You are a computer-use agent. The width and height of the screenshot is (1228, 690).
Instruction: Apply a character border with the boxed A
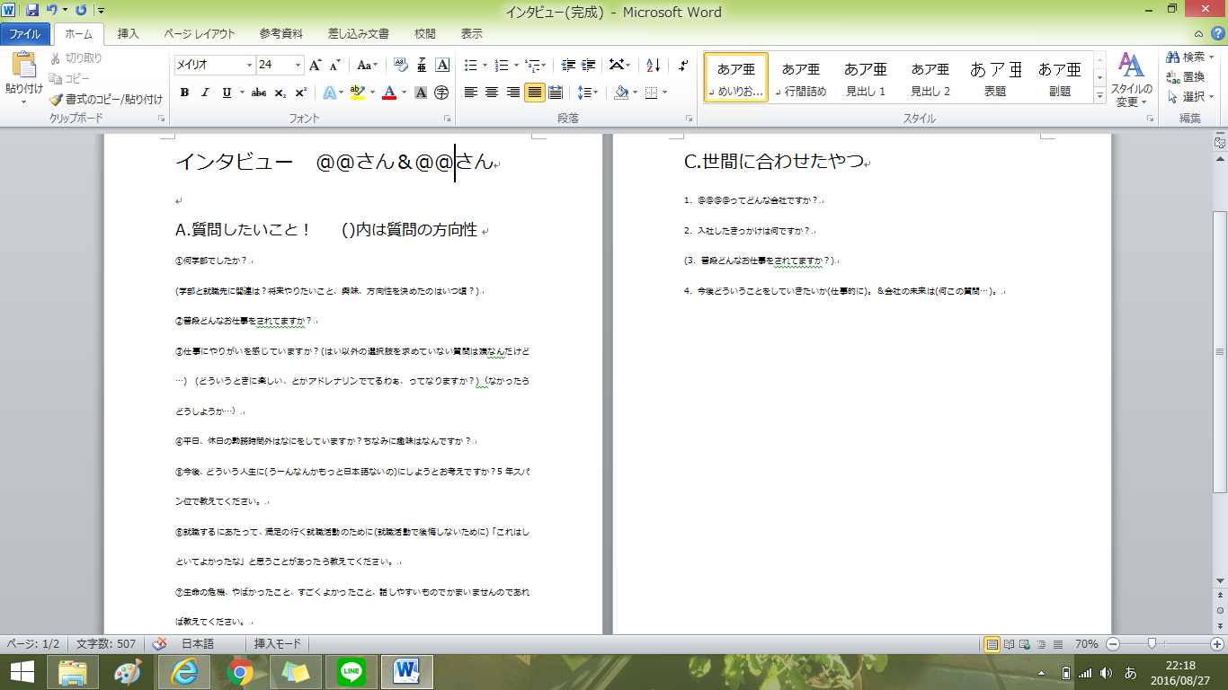pyautogui.click(x=442, y=66)
